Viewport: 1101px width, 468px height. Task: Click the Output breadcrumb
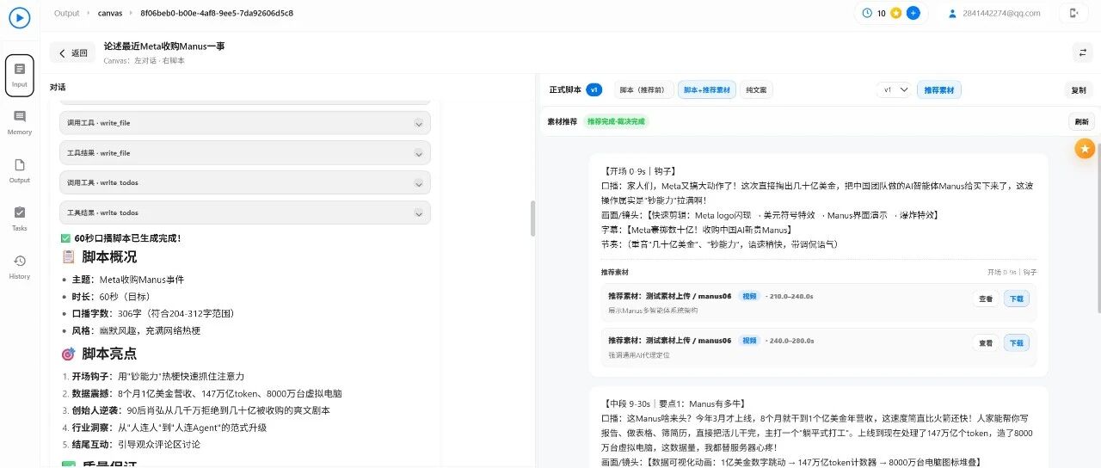pos(66,13)
